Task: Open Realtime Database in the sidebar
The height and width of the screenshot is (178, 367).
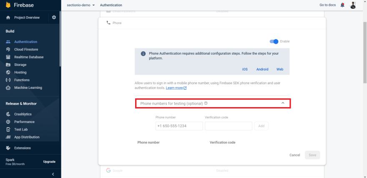Action: (30, 57)
